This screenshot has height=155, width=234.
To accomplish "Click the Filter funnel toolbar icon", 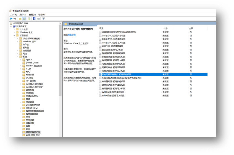I will 43,19.
